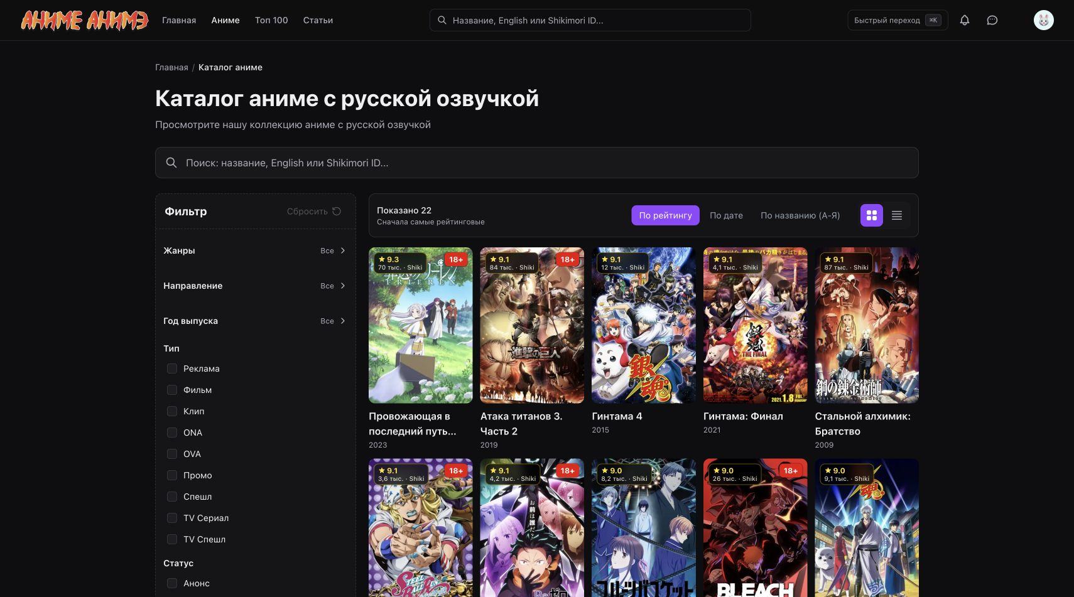
Task: Focus the header search input field
Action: (x=590, y=20)
